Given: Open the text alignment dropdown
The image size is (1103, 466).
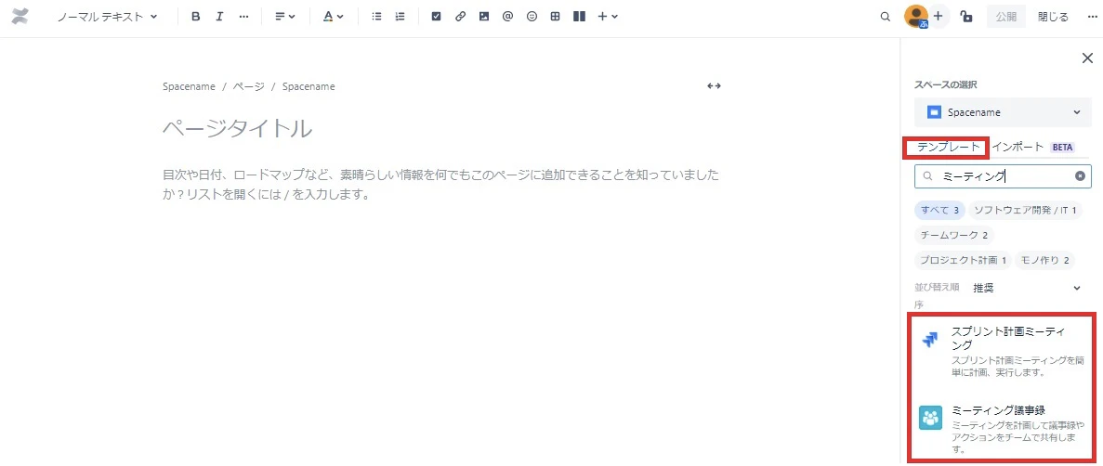Looking at the screenshot, I should pos(285,17).
